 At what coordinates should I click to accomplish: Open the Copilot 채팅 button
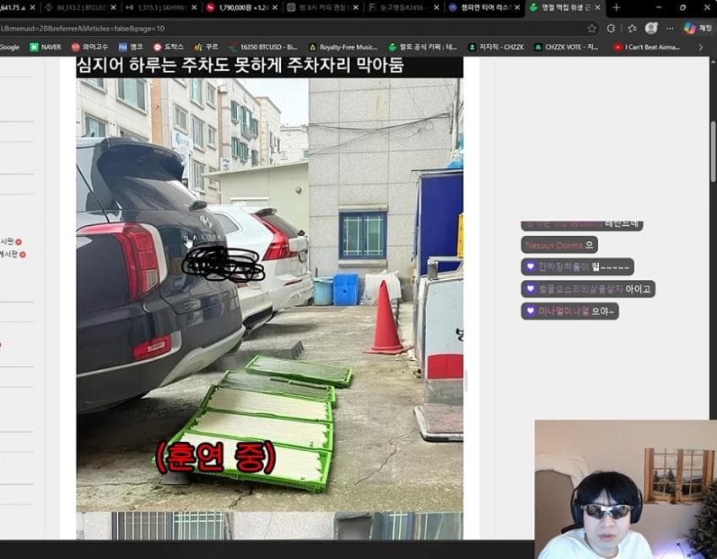click(x=698, y=29)
